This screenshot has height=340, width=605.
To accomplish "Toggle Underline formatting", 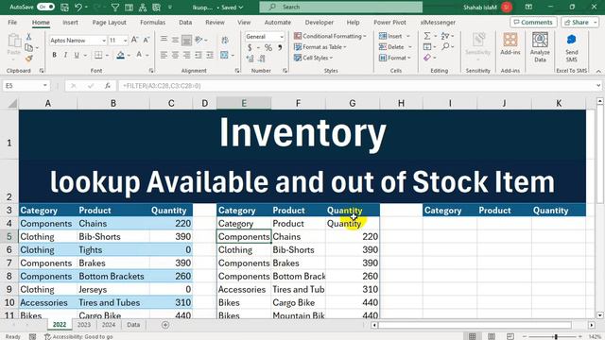I will point(77,55).
